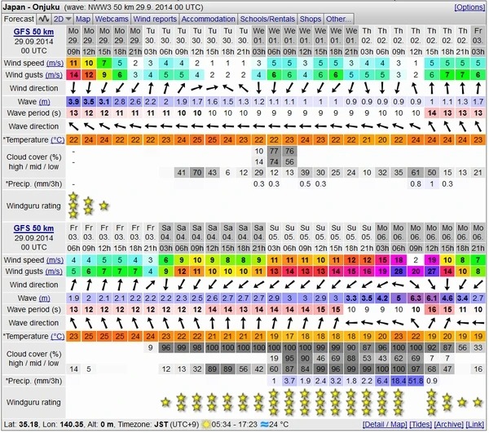This screenshot has height=433, width=489.
Task: Click the low cloud cover cell "61"
Action: click(x=416, y=173)
